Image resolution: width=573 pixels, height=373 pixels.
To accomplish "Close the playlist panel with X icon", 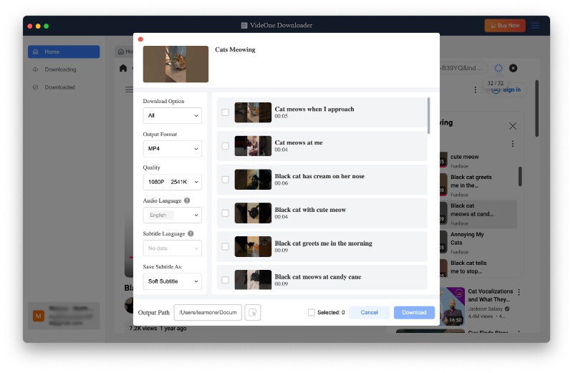I will tap(512, 126).
